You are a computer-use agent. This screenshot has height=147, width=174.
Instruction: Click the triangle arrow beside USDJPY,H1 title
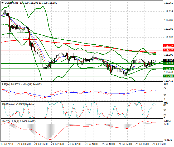point(3,3)
